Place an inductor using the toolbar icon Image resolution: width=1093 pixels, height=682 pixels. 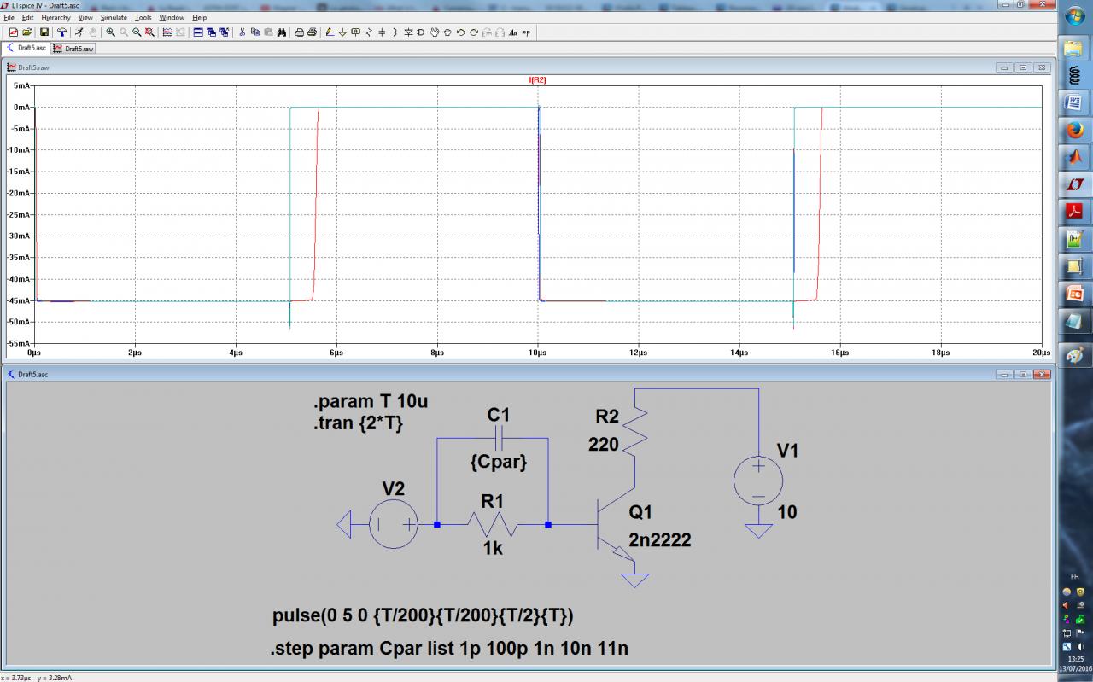(x=394, y=32)
